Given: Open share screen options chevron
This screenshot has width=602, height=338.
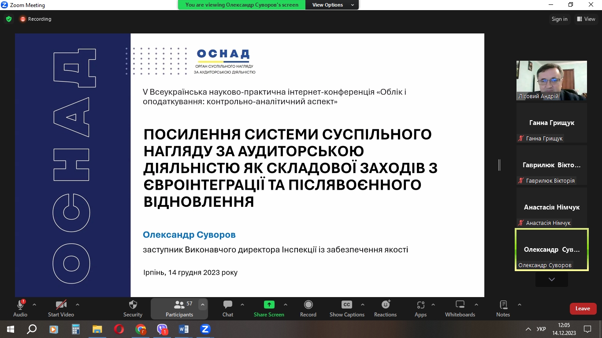Looking at the screenshot, I should click(x=286, y=305).
